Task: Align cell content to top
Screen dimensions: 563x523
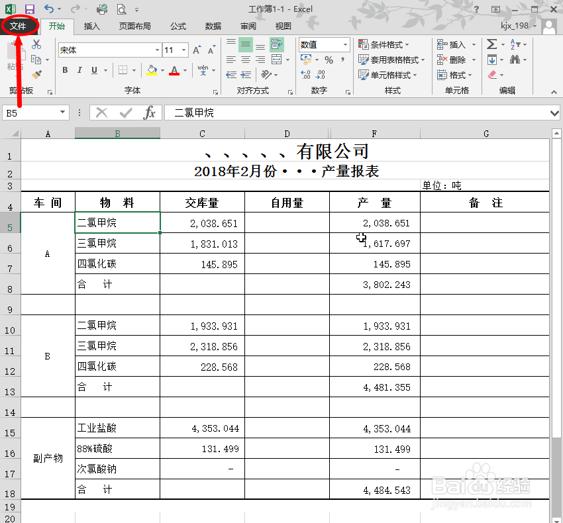Action: (x=231, y=44)
